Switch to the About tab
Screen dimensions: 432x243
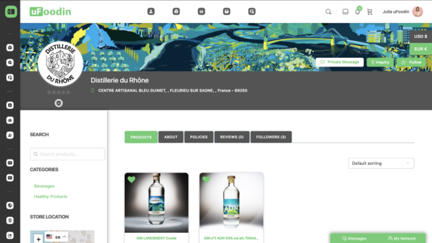(171, 137)
